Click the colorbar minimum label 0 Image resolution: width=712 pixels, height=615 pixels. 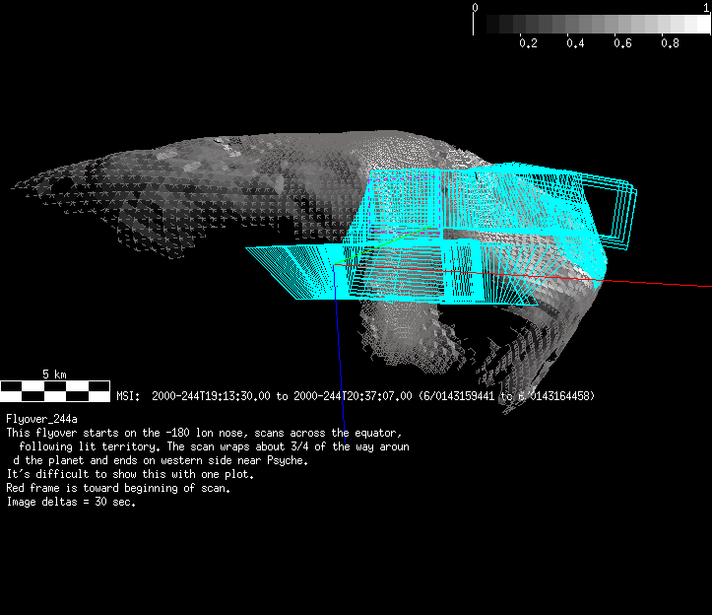[x=475, y=7]
